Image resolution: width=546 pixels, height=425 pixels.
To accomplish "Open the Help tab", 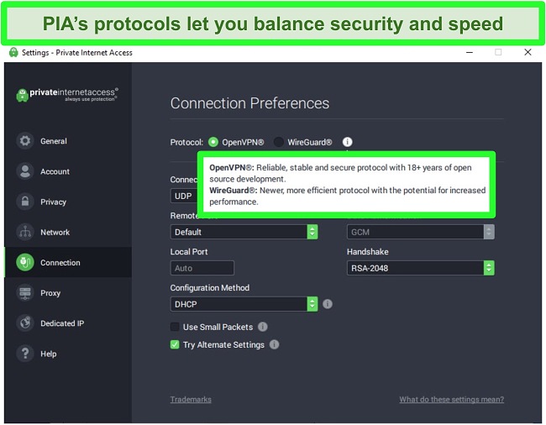I will (68, 354).
